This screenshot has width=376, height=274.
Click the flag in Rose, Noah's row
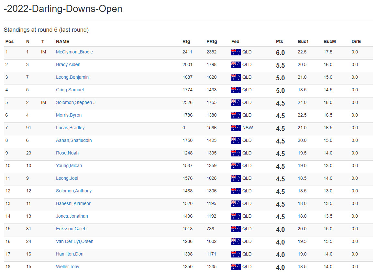[236, 153]
